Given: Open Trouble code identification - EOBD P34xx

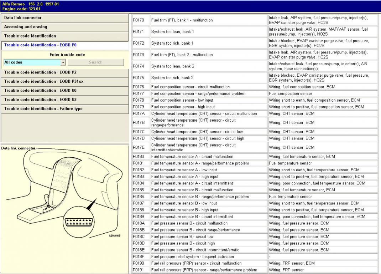Looking at the screenshot, I should (64, 82).
